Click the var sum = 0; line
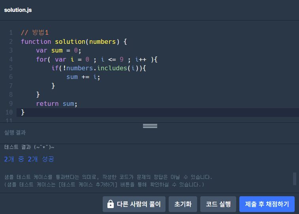Screen dimensions: 299x214 pos(58,51)
